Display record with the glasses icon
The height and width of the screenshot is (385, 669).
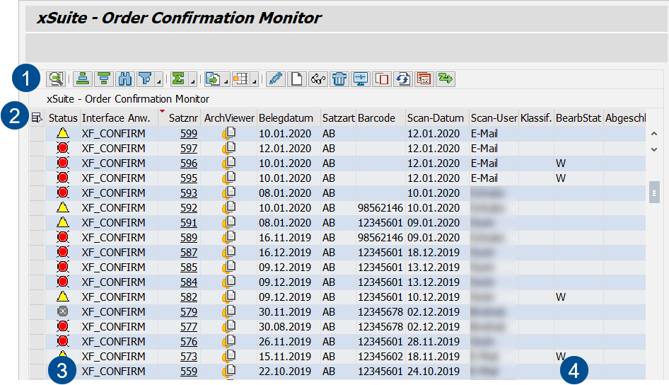click(x=318, y=79)
